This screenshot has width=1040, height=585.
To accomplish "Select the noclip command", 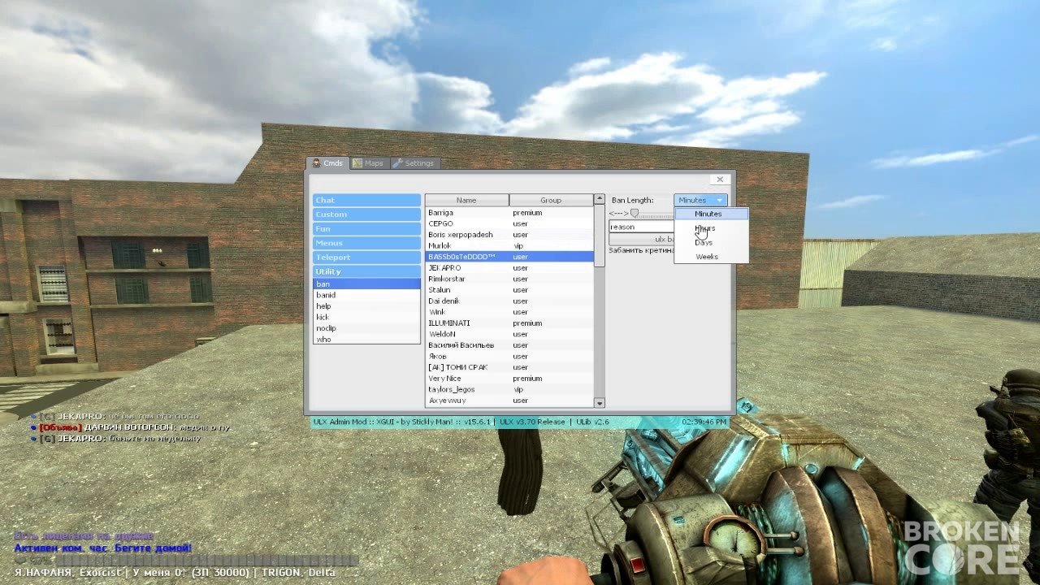I will click(366, 328).
